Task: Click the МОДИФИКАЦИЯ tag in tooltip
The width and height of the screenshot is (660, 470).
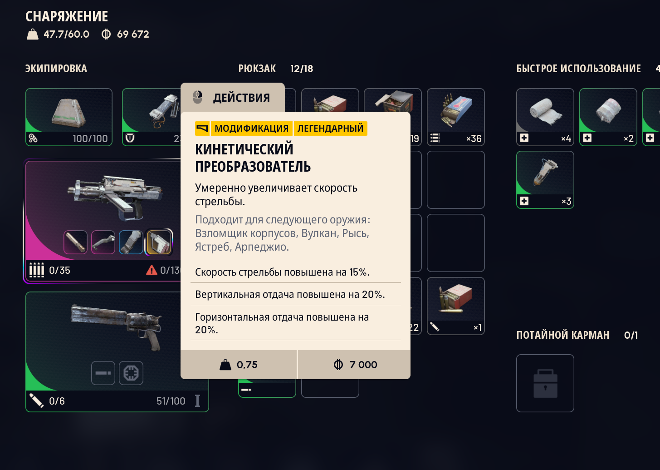Action: [x=251, y=129]
